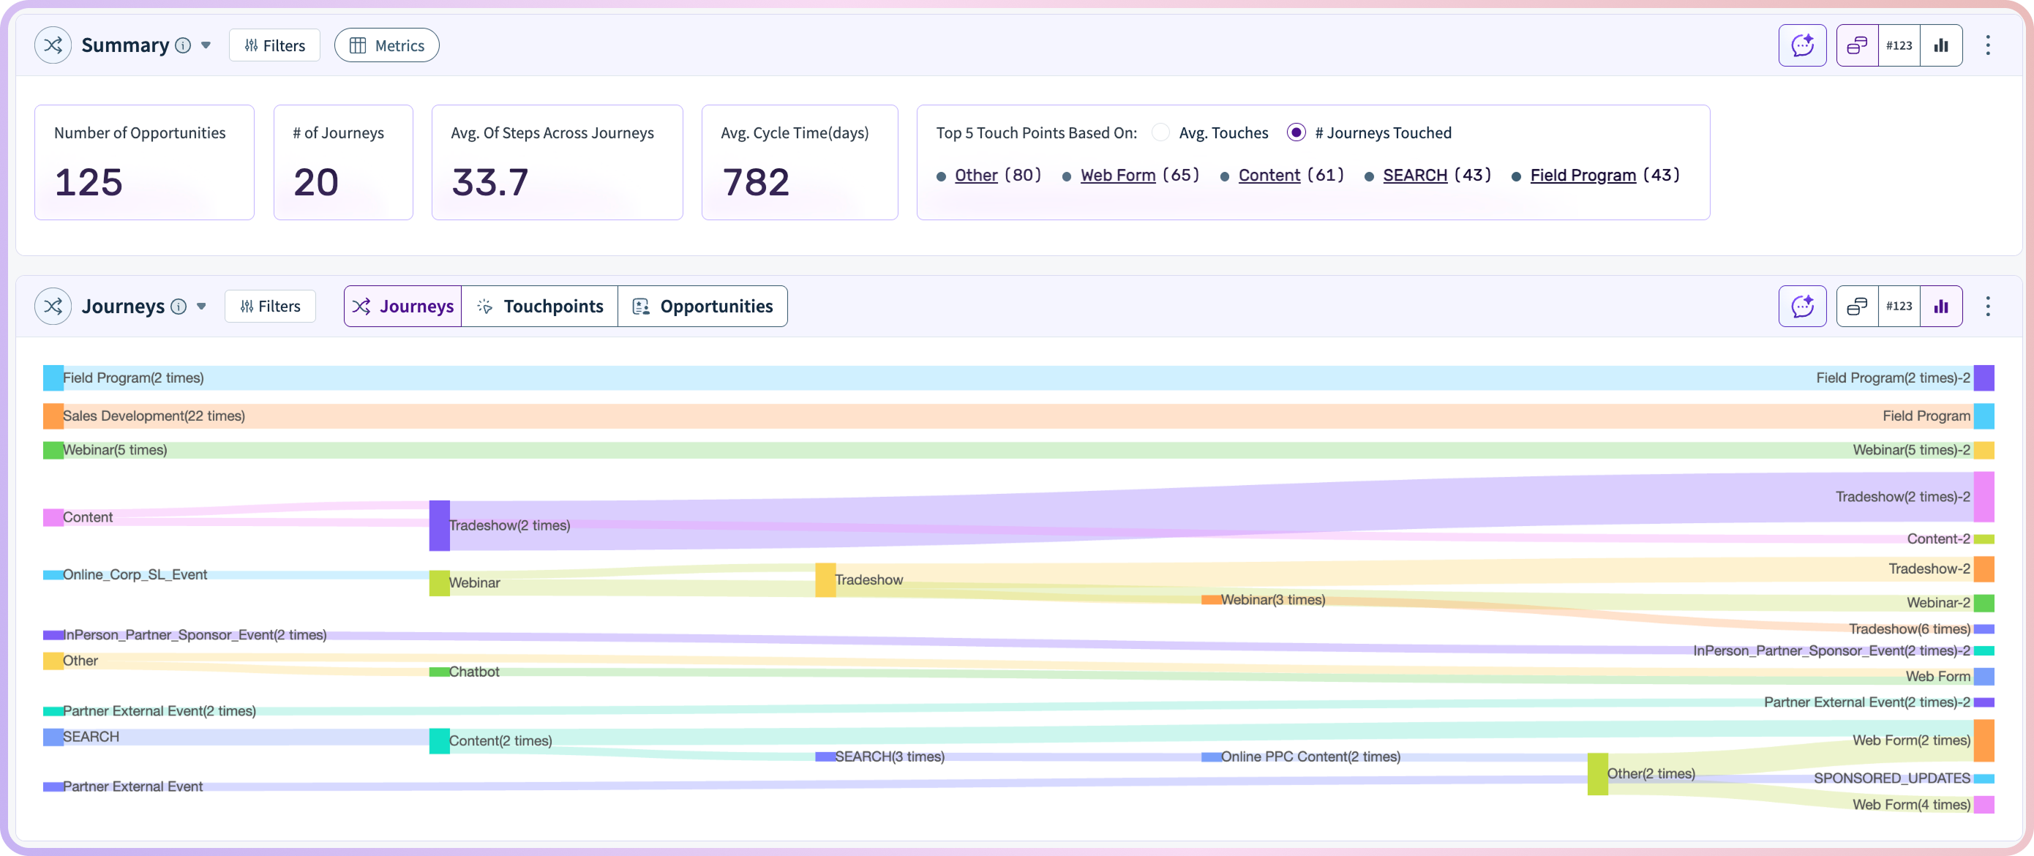
Task: Select the # Journeys Touched radio option
Action: (x=1296, y=132)
